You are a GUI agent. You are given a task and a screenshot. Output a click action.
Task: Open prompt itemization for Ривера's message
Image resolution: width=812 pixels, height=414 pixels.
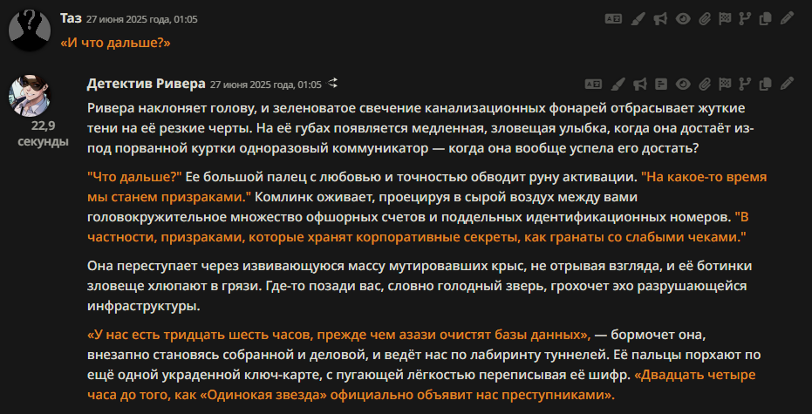point(661,84)
